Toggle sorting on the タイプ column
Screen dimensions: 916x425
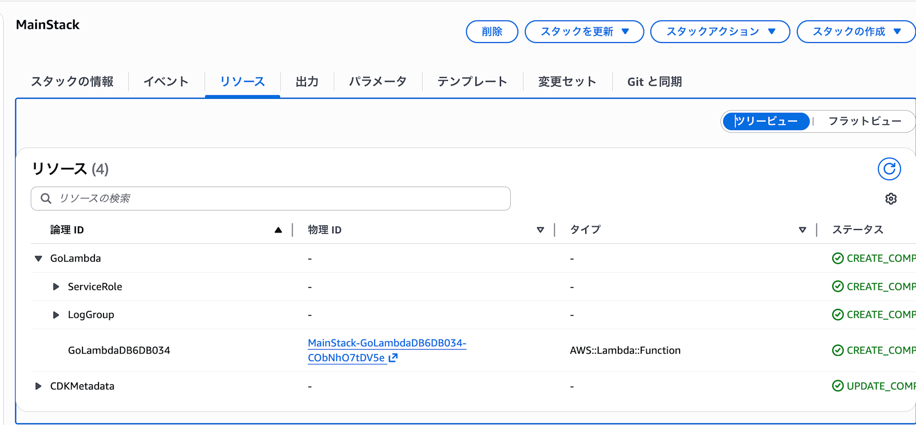click(x=802, y=230)
